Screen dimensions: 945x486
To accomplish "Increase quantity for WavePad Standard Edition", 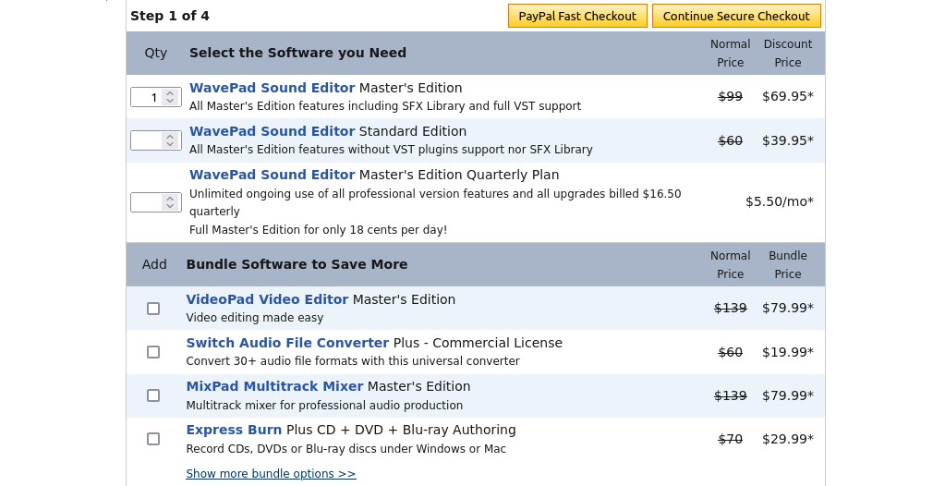I will coord(170,136).
